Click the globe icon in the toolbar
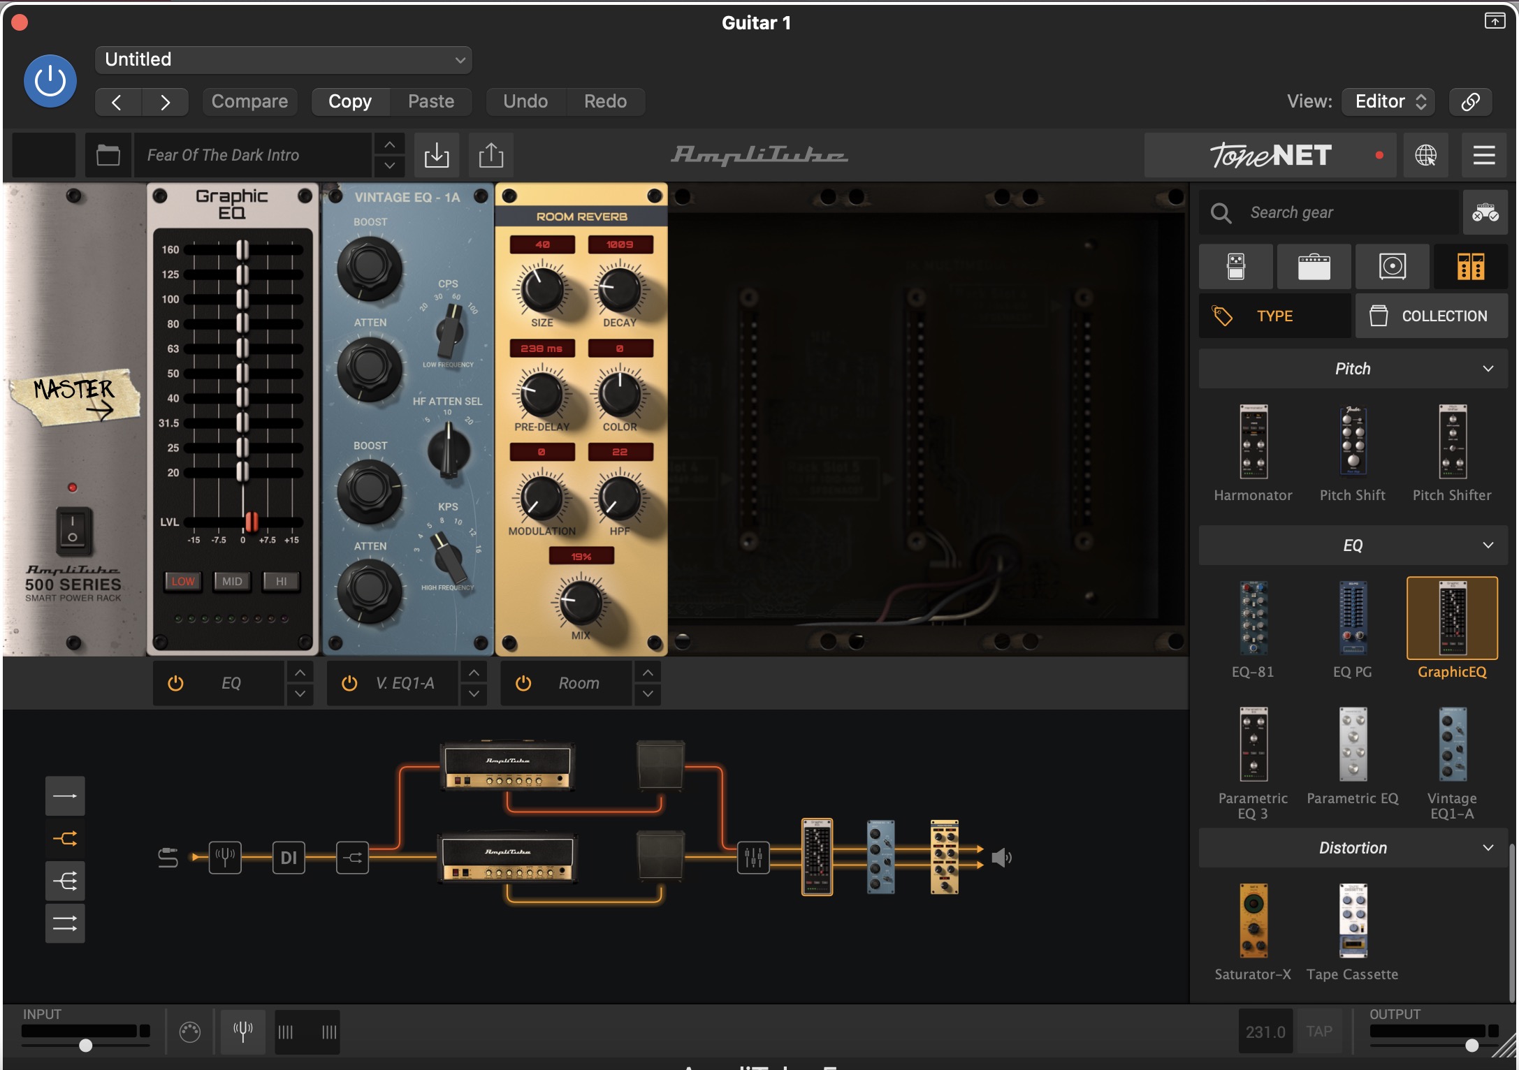Screen dimensions: 1519x1070 coord(1425,155)
